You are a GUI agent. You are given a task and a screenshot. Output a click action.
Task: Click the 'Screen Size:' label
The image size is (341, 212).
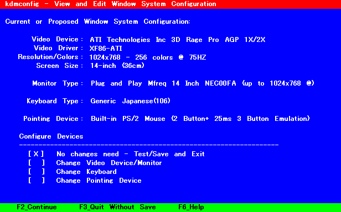click(60, 66)
